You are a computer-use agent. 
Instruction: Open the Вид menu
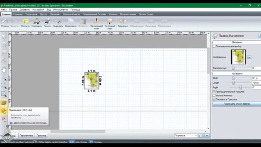(49, 10)
